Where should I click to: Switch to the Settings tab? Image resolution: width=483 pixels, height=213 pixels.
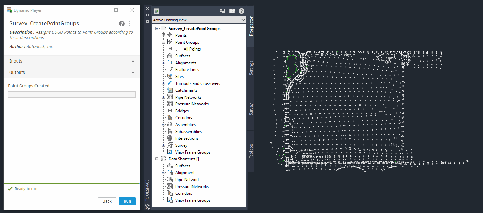[251, 68]
